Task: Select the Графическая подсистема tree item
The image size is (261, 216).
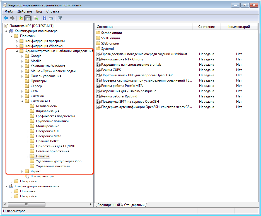Action: pyautogui.click(x=55, y=116)
